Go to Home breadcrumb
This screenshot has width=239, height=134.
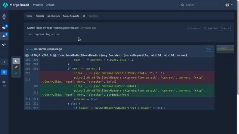[29, 16]
